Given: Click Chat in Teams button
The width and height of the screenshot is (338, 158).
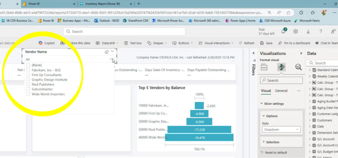Looking at the screenshot, I should pyautogui.click(x=326, y=43).
